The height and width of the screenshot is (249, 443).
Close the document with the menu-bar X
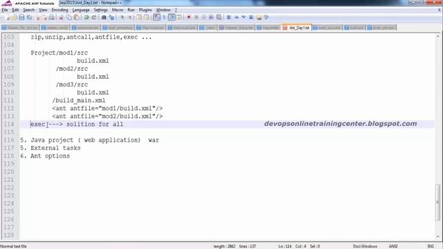(440, 10)
